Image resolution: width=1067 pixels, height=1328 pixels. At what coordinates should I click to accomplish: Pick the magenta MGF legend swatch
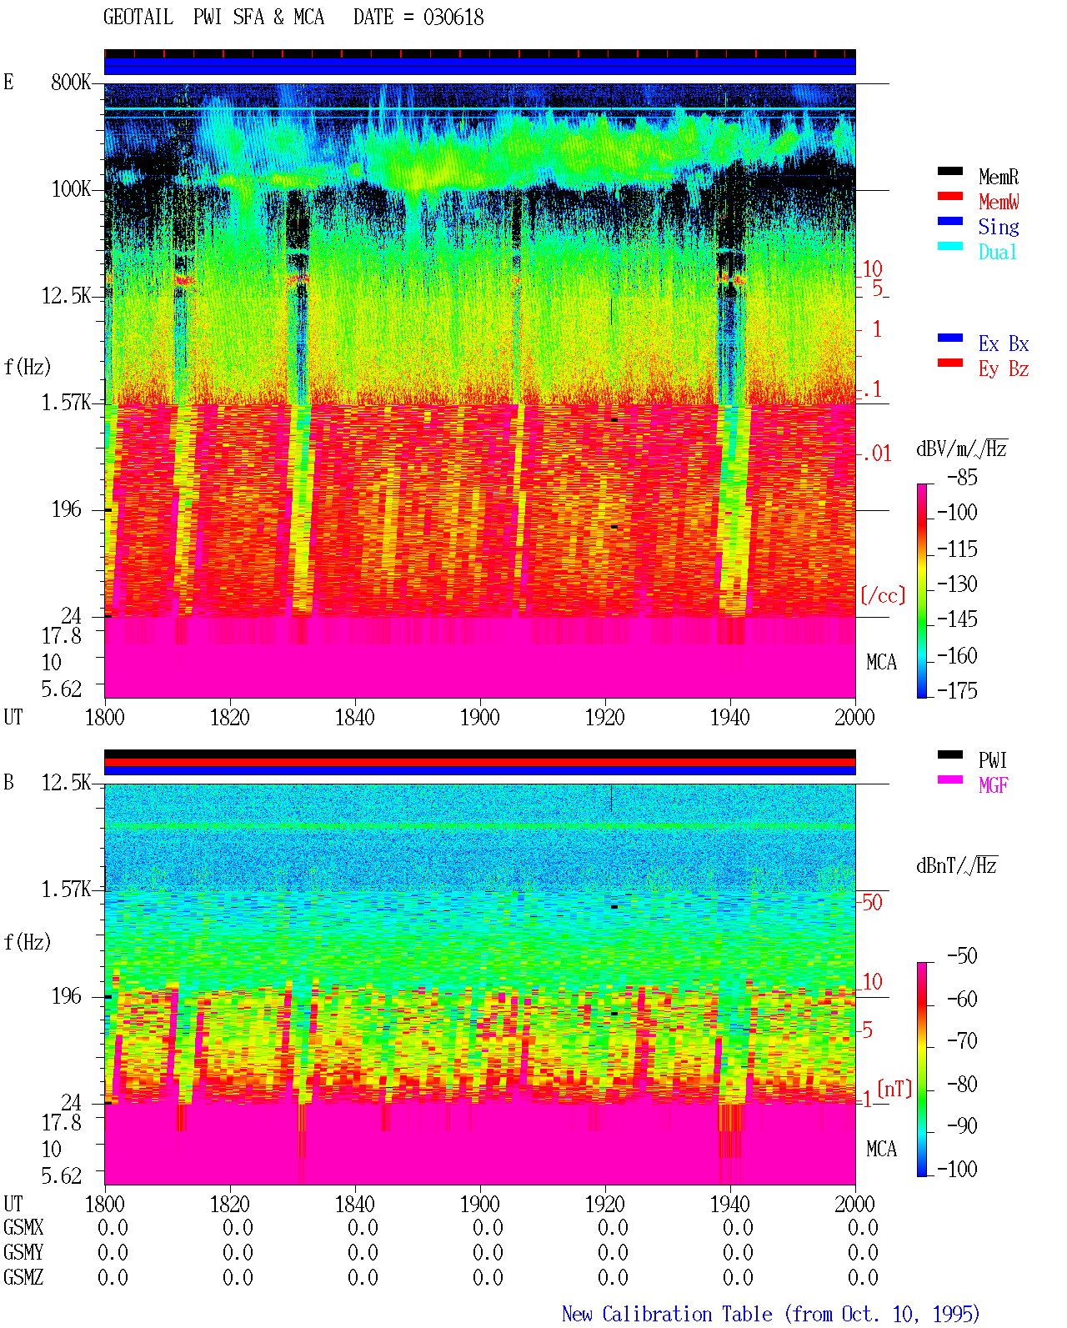pos(950,779)
